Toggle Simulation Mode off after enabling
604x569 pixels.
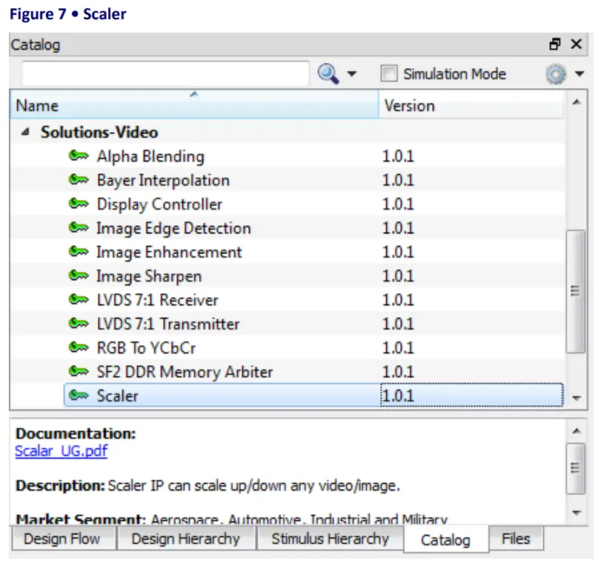(388, 73)
